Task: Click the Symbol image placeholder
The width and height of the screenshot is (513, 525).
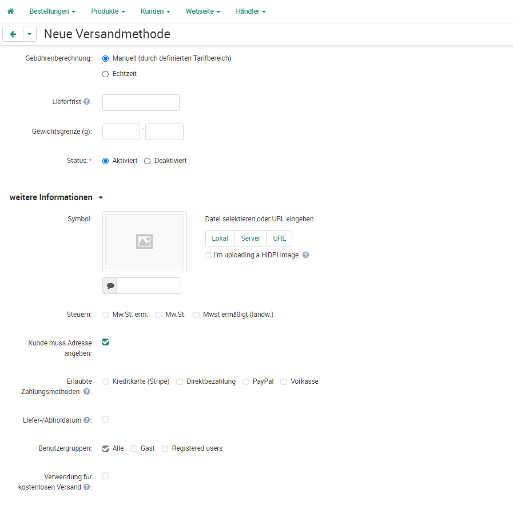Action: (x=144, y=241)
